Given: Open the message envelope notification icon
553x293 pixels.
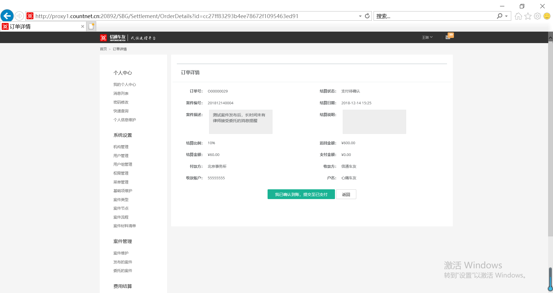Looking at the screenshot, I should [x=448, y=37].
